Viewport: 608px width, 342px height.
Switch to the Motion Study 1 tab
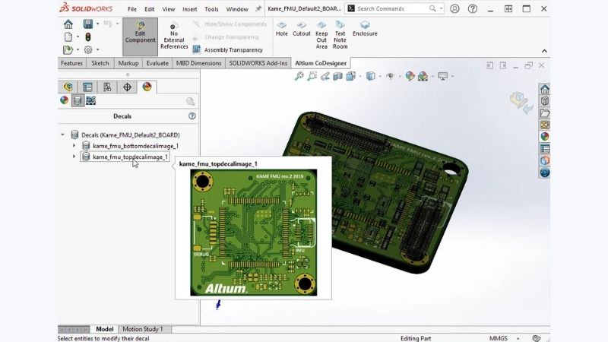click(143, 329)
